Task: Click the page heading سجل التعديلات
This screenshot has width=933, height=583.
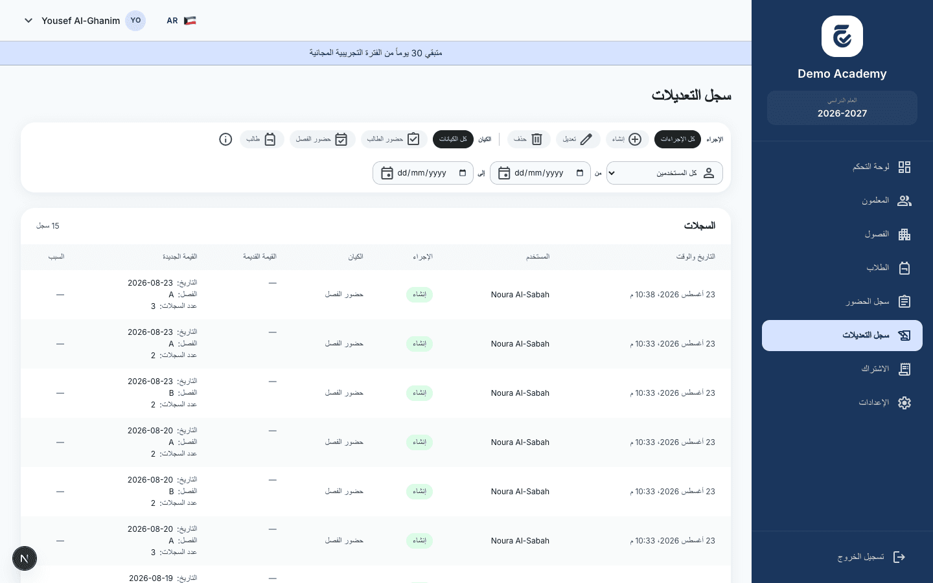Action: (691, 96)
